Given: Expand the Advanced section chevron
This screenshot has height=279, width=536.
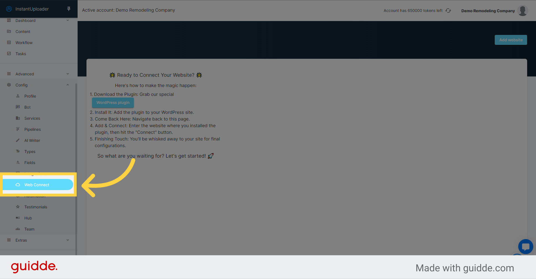Looking at the screenshot, I should (x=68, y=74).
